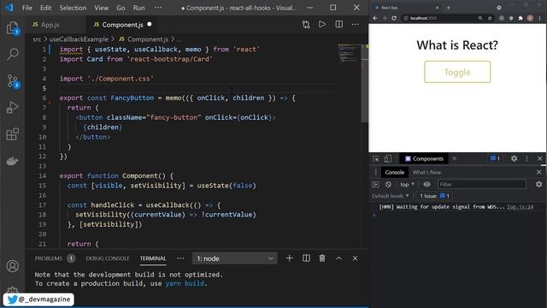547x308 pixels.
Task: Switch to the PROBLEMS panel tab
Action: tap(55, 258)
